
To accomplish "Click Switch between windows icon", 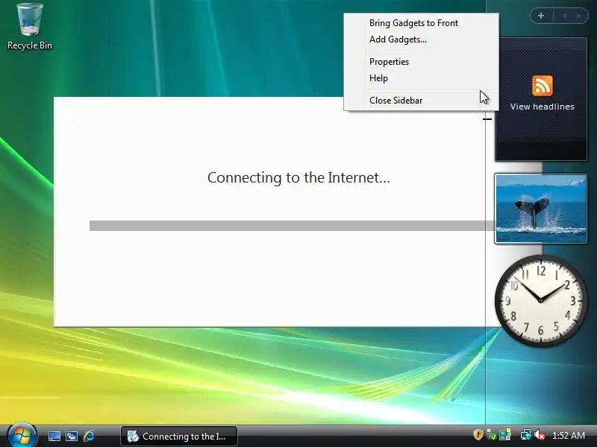I will tap(72, 436).
